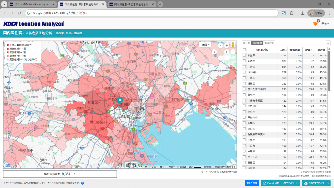334x188 pixels.
Task: Click the CSVダウンロード button
Action: pyautogui.click(x=316, y=183)
